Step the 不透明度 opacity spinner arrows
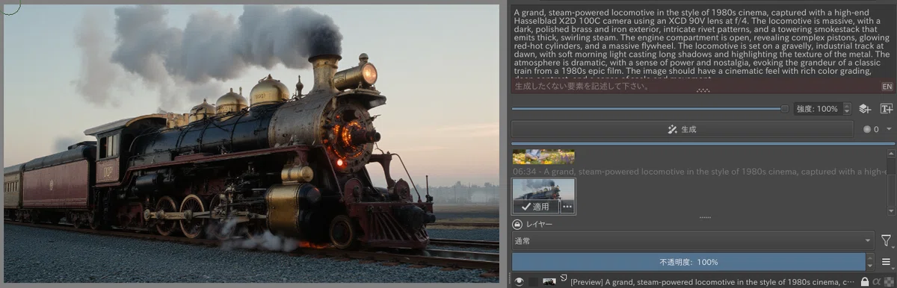 coord(869,262)
